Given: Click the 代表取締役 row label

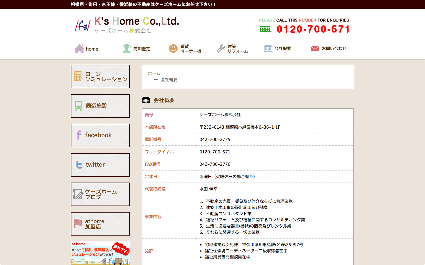Looking at the screenshot, I should 155,189.
